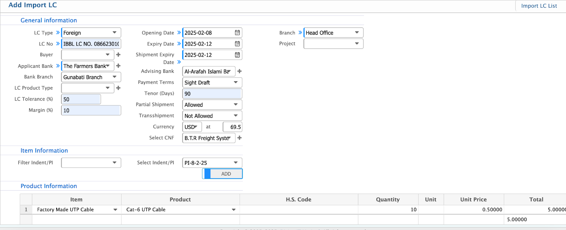
Task: Open Bank Branch Gunabati Branch dropdown
Action: click(x=91, y=77)
